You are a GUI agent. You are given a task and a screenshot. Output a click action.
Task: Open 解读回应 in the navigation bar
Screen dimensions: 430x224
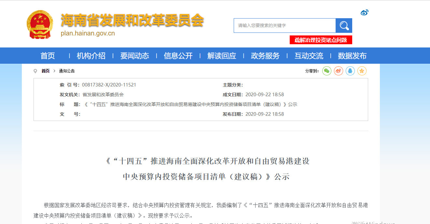pos(222,56)
